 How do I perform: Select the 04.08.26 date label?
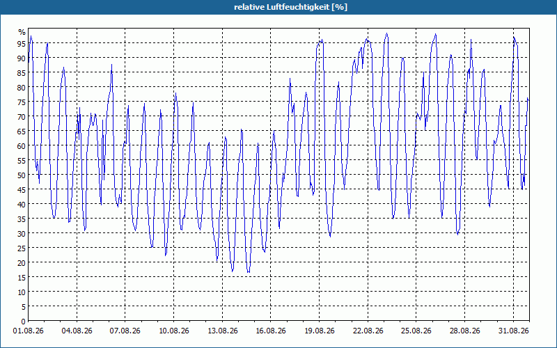pos(77,331)
